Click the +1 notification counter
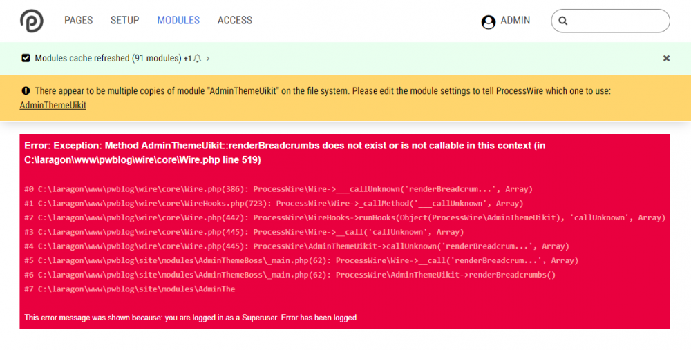This screenshot has height=350, width=691. [187, 59]
